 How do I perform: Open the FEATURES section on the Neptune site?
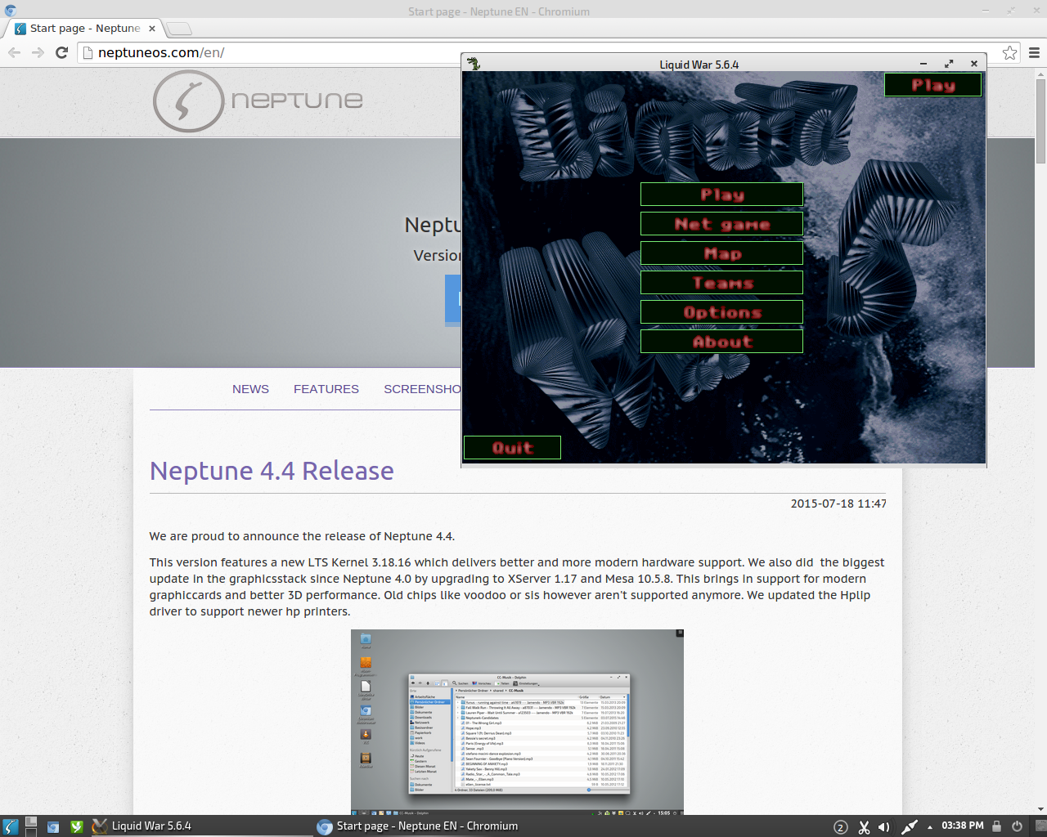point(326,389)
